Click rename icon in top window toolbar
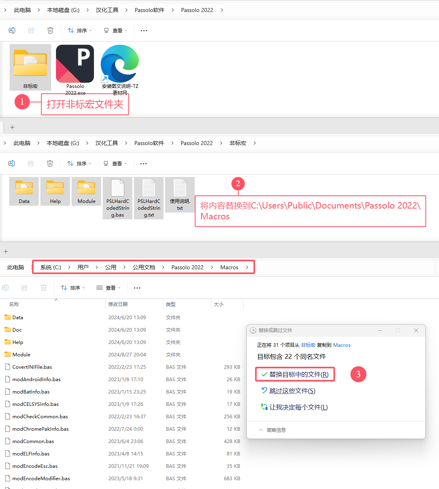Viewport: 439px width, 489px height. pyautogui.click(x=12, y=30)
